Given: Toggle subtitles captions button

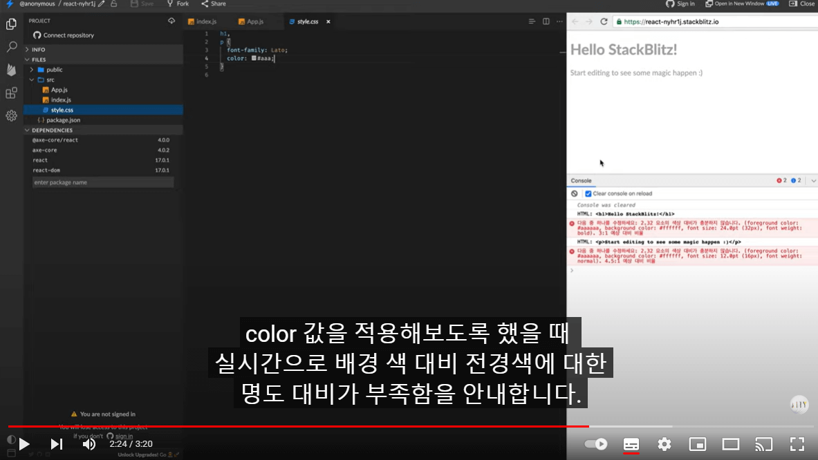Looking at the screenshot, I should [631, 444].
